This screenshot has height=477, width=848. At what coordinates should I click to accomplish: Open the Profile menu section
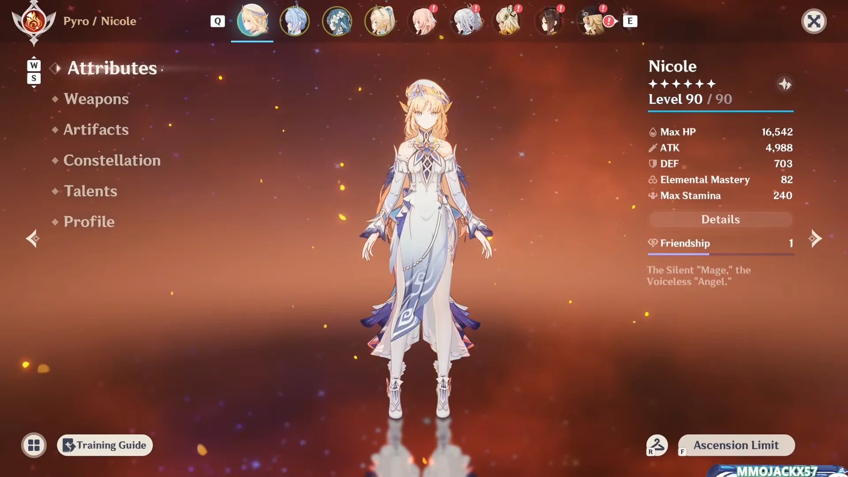point(89,222)
